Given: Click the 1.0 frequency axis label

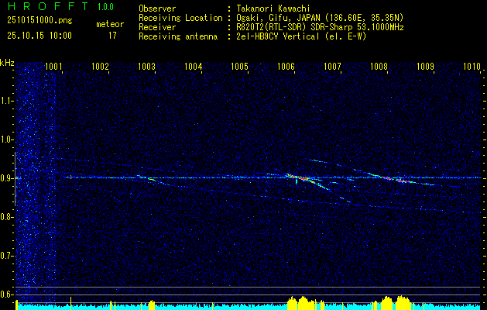Looking at the screenshot, I should click(x=6, y=140).
